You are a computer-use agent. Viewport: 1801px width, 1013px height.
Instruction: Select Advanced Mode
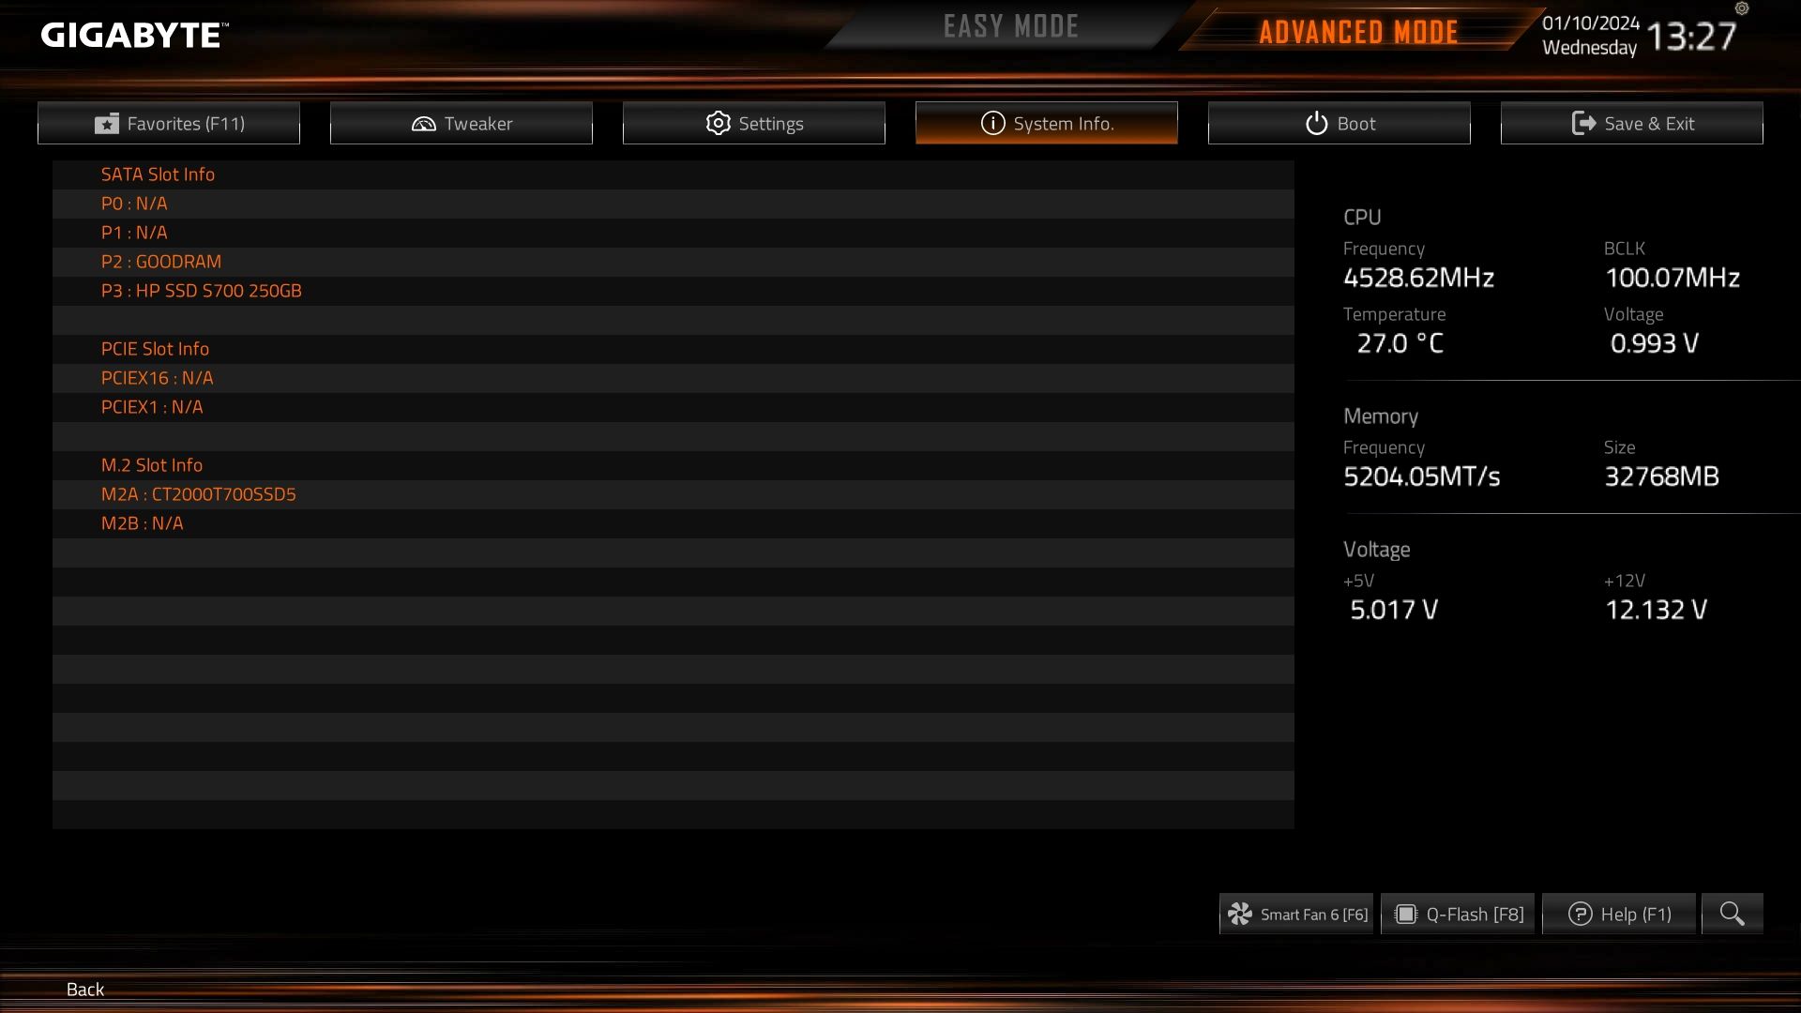1357,32
